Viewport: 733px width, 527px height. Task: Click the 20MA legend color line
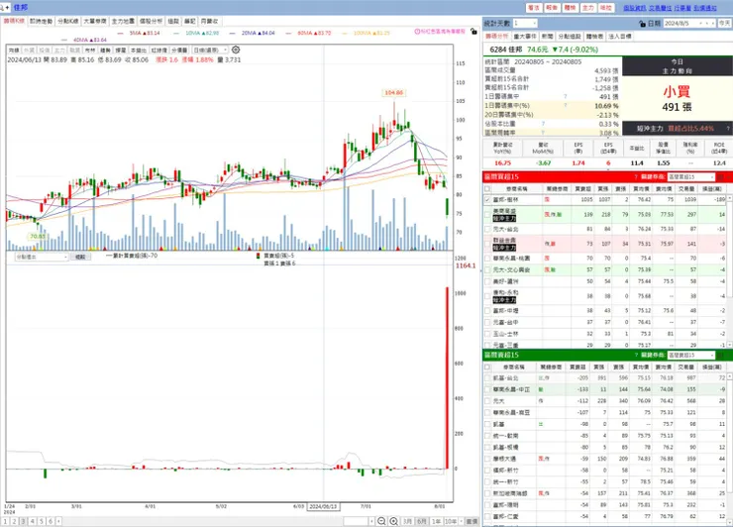click(x=233, y=34)
